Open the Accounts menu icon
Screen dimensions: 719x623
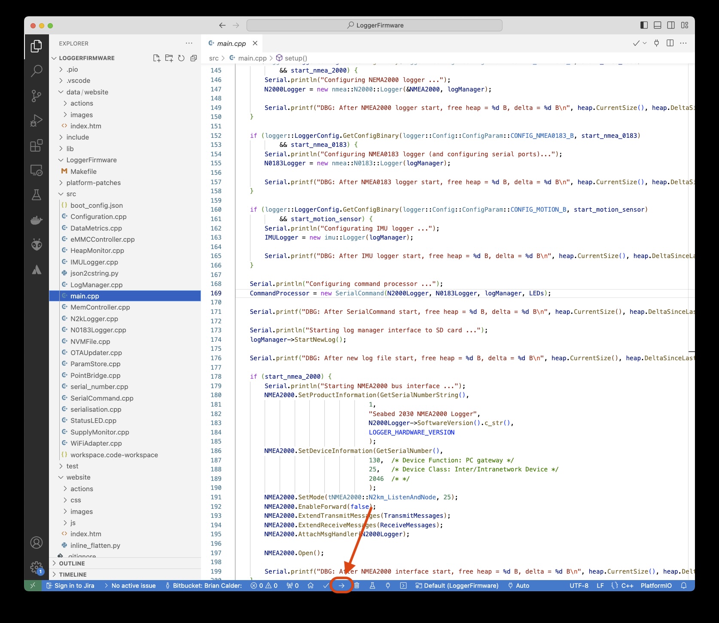[x=37, y=542]
